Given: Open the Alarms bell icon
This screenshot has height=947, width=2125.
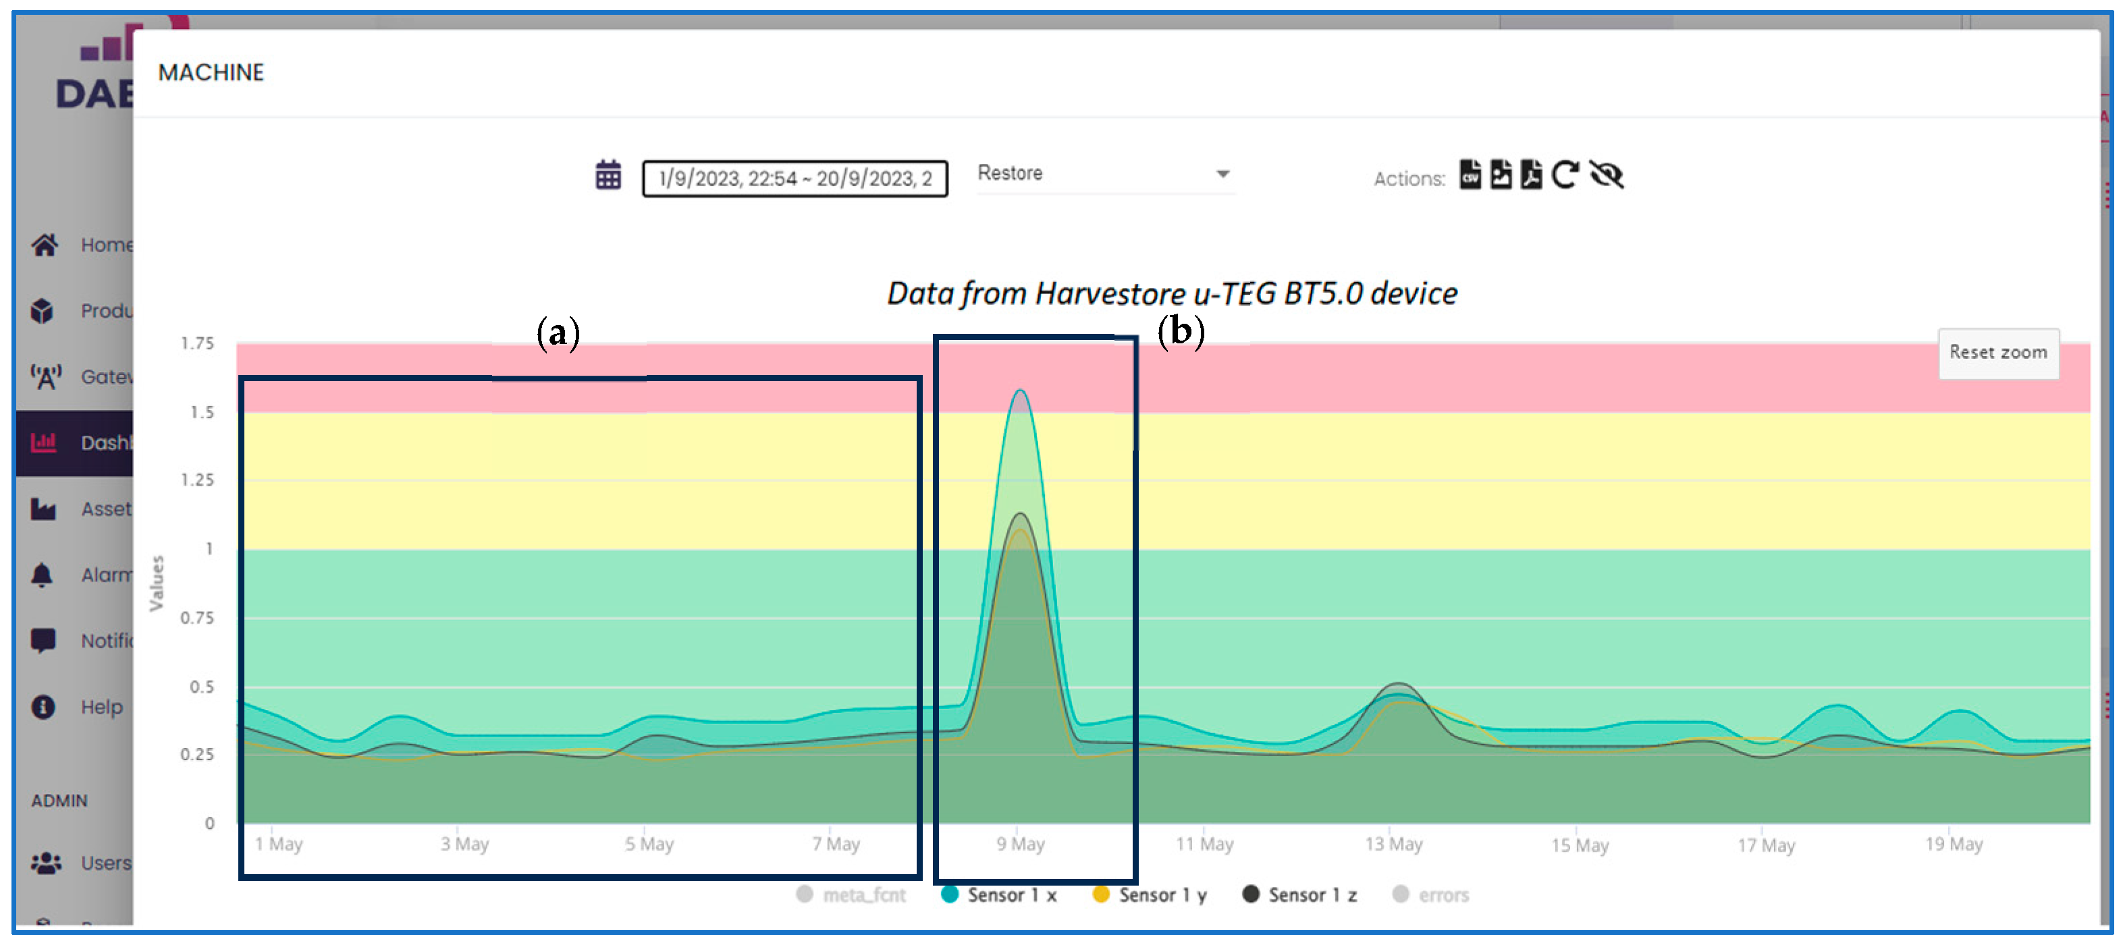Looking at the screenshot, I should coord(43,575).
